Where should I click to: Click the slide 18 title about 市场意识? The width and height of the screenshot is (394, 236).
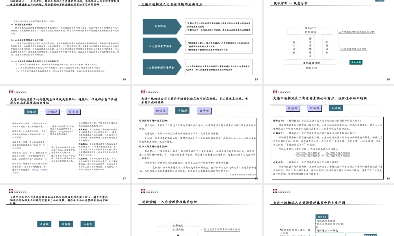[195, 100]
